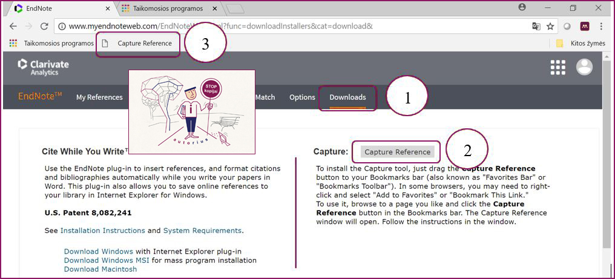Select the Options tab

pyautogui.click(x=302, y=97)
